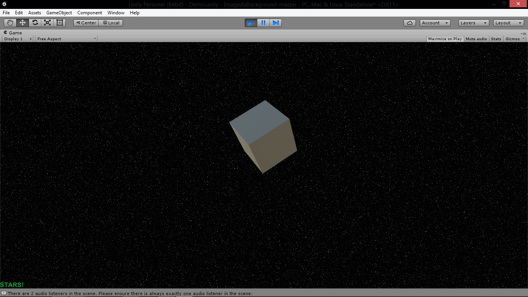This screenshot has width=528, height=297.
Task: Toggle handle rotation Local button
Action: (111, 23)
